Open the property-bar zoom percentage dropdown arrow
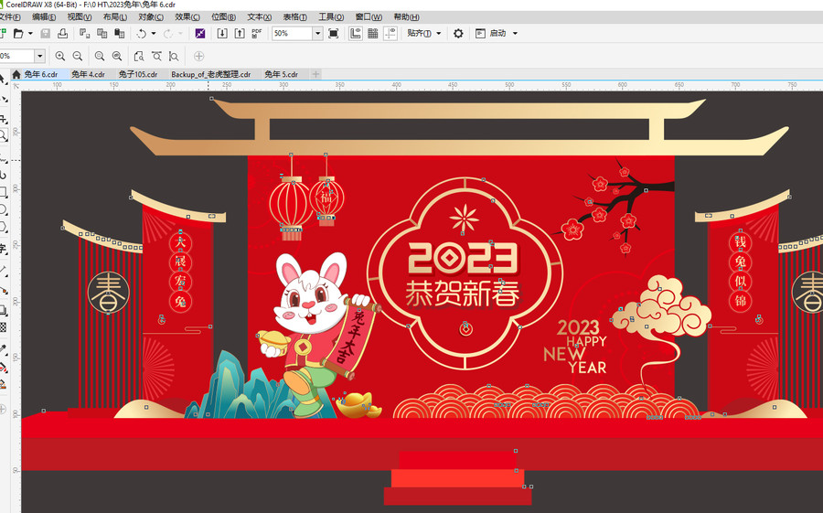The width and height of the screenshot is (823, 513). pyautogui.click(x=40, y=56)
